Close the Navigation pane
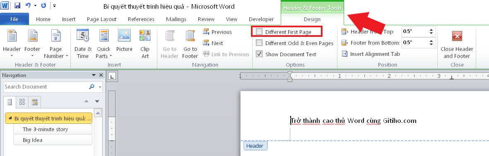The image size is (489, 156). coord(101,75)
